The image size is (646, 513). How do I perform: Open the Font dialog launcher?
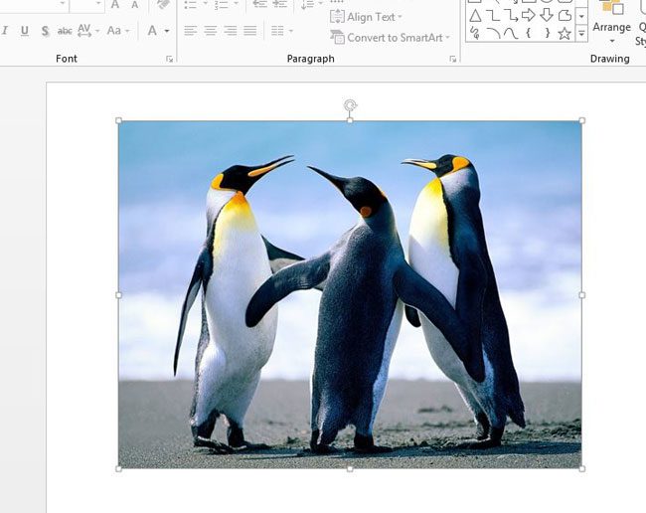[170, 59]
